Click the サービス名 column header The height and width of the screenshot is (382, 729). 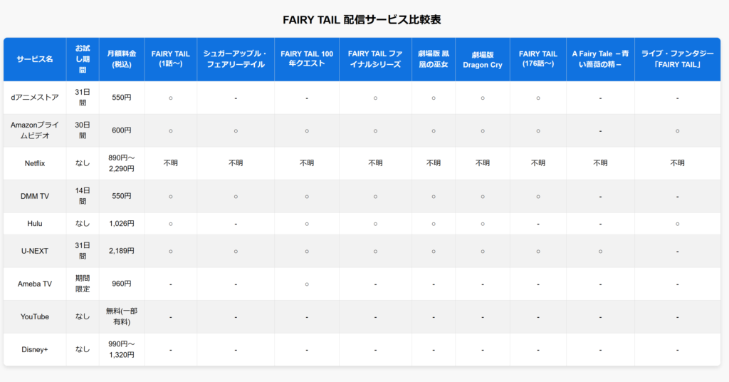(35, 59)
